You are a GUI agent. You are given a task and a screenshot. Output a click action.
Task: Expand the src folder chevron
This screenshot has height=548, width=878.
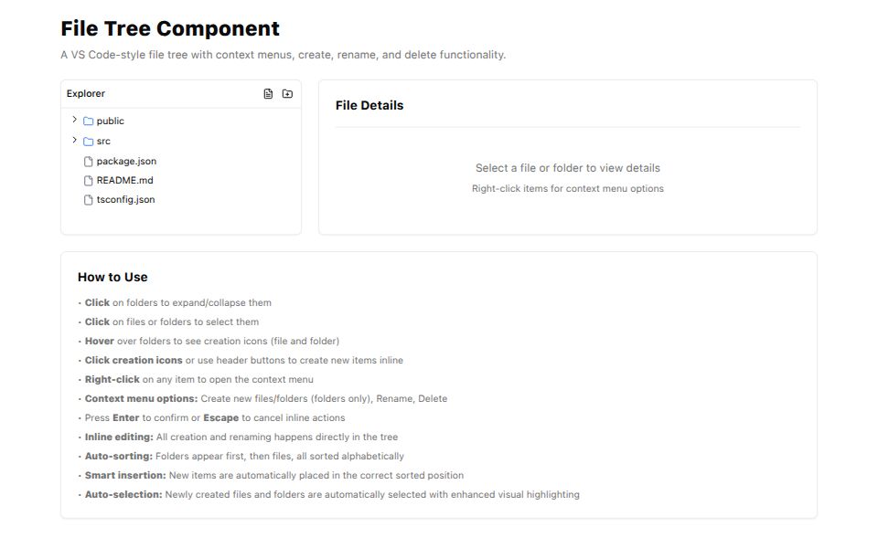(74, 140)
